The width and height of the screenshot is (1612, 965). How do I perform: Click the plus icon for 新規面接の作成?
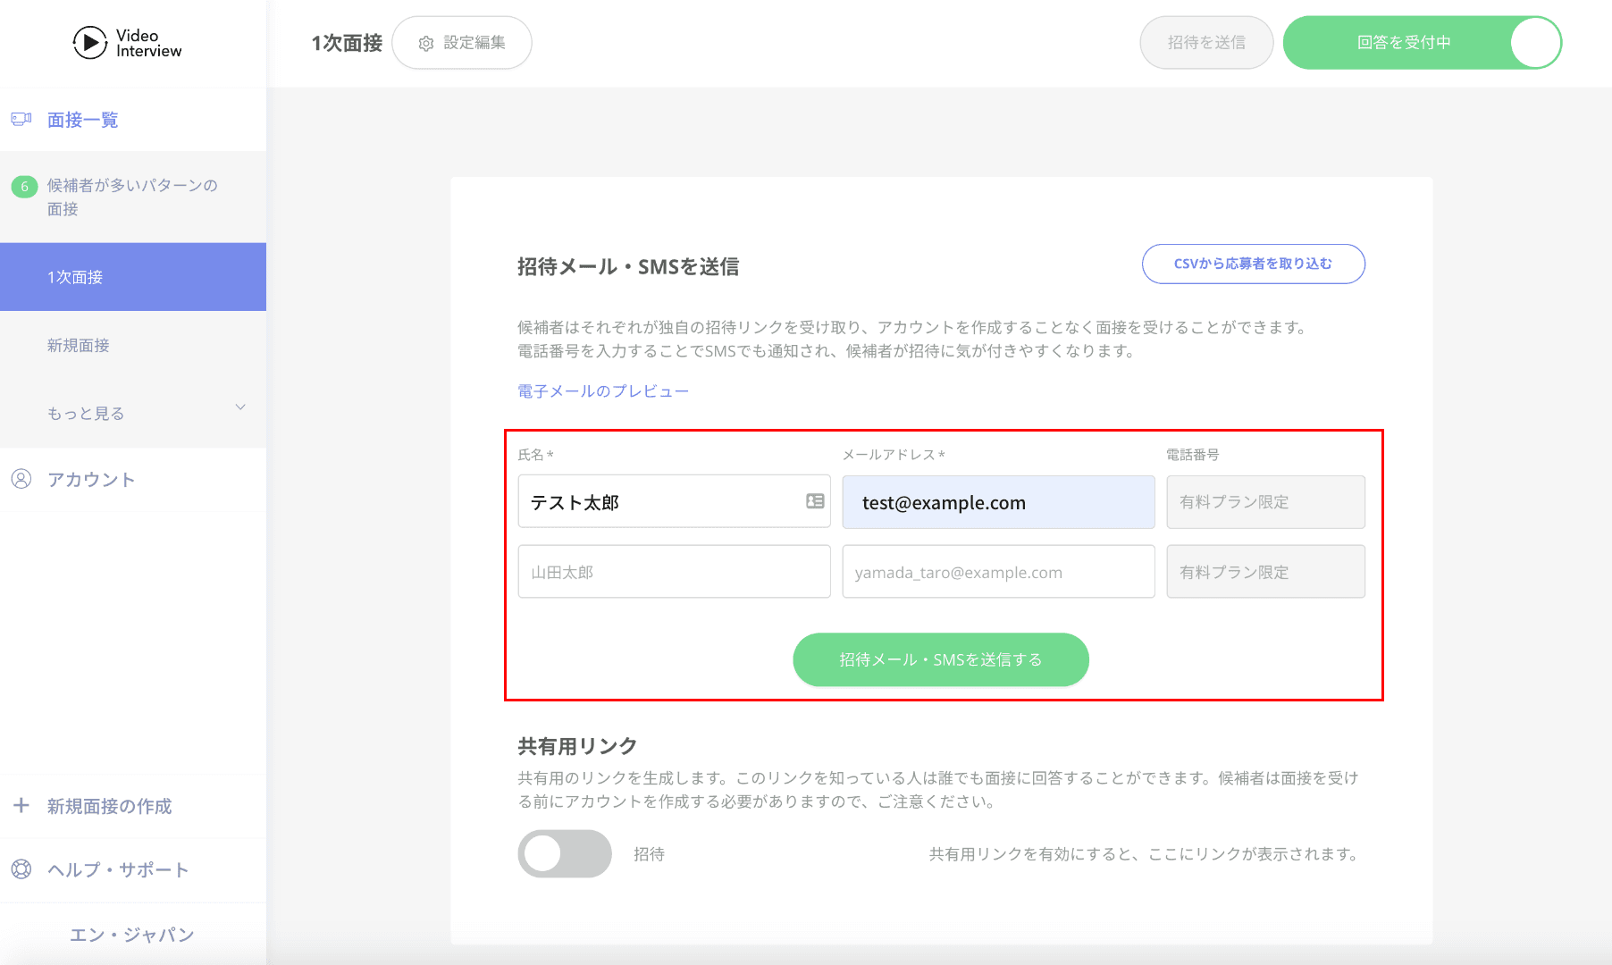coord(21,805)
